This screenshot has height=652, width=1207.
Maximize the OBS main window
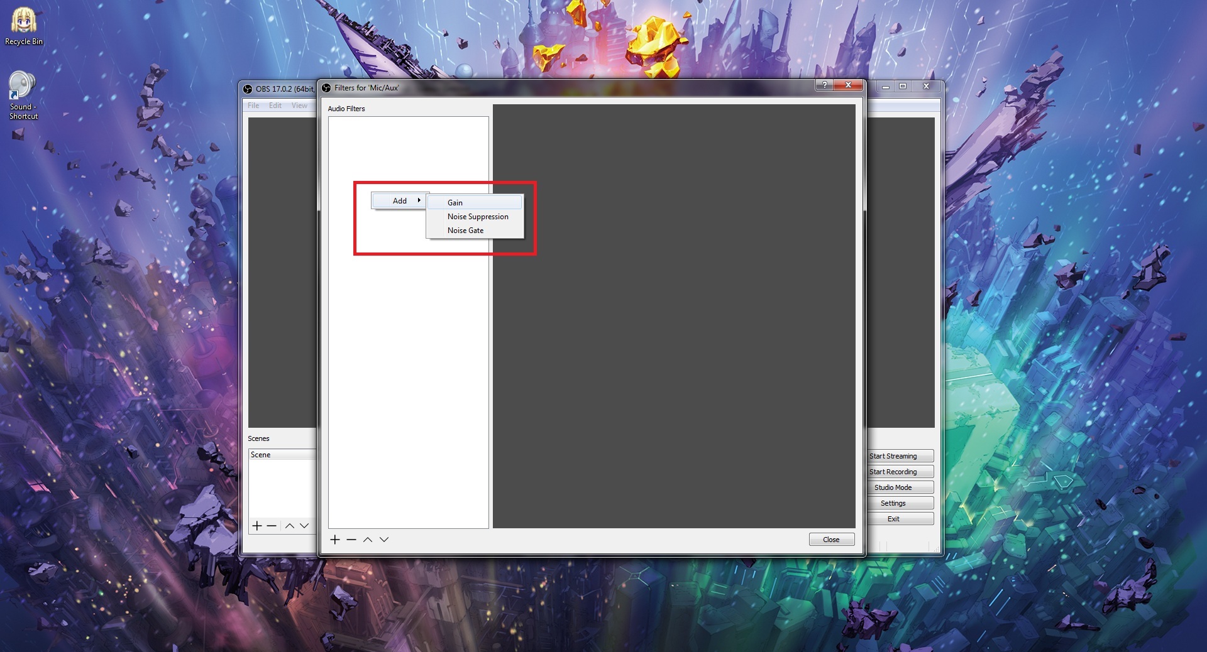(903, 87)
